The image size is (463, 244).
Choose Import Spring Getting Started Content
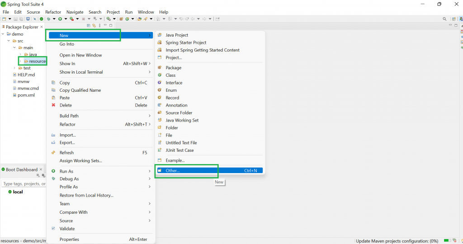point(210,50)
